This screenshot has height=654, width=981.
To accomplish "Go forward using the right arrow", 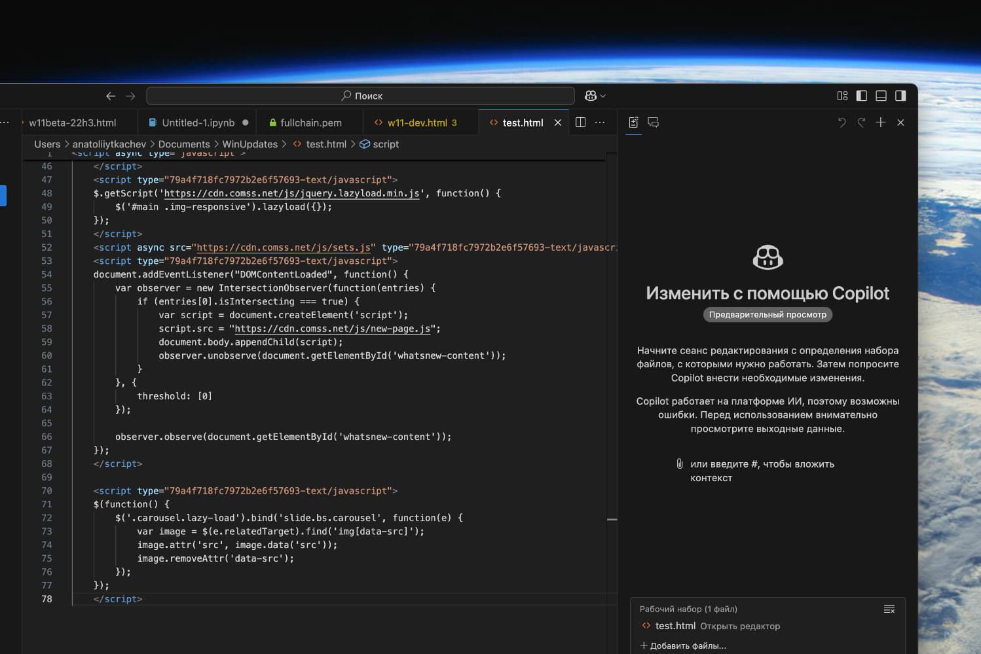I will [130, 96].
